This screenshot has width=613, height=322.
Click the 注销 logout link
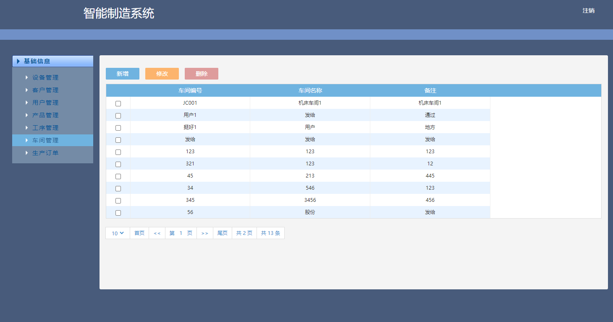coord(588,11)
